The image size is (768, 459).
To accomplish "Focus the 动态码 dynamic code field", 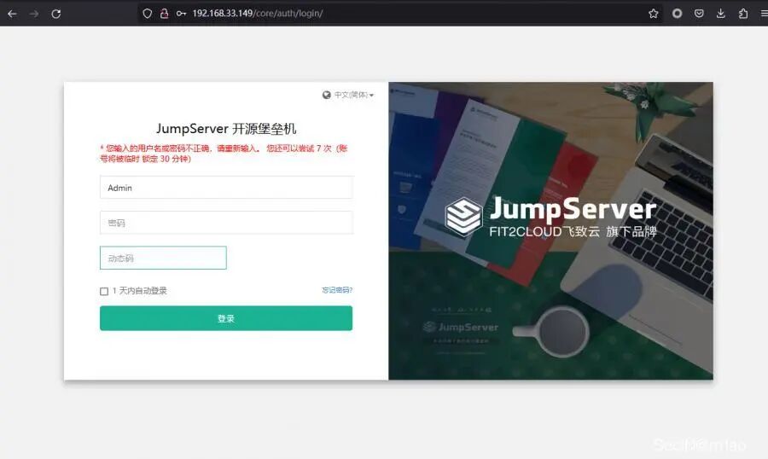I will pos(163,259).
